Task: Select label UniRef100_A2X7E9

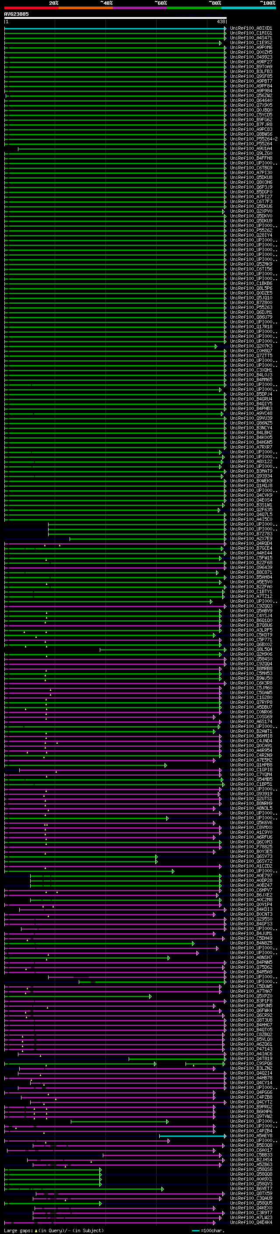Action: click(x=251, y=539)
